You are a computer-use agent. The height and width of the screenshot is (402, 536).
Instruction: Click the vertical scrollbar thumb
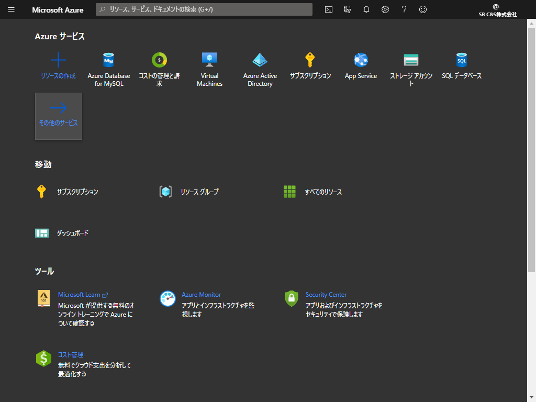[531, 150]
